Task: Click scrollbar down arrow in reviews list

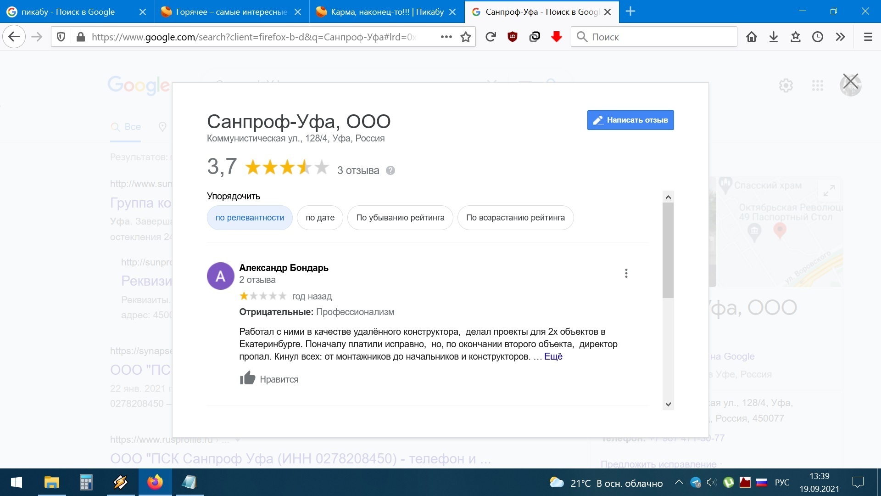Action: 668,404
